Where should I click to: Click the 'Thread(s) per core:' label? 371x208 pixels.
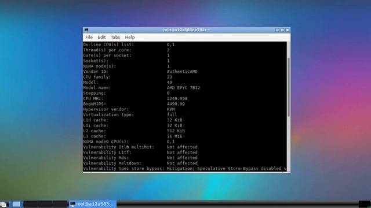[107, 50]
